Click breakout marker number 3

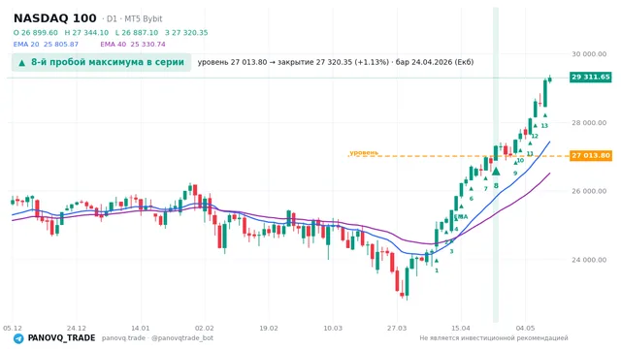click(x=451, y=251)
